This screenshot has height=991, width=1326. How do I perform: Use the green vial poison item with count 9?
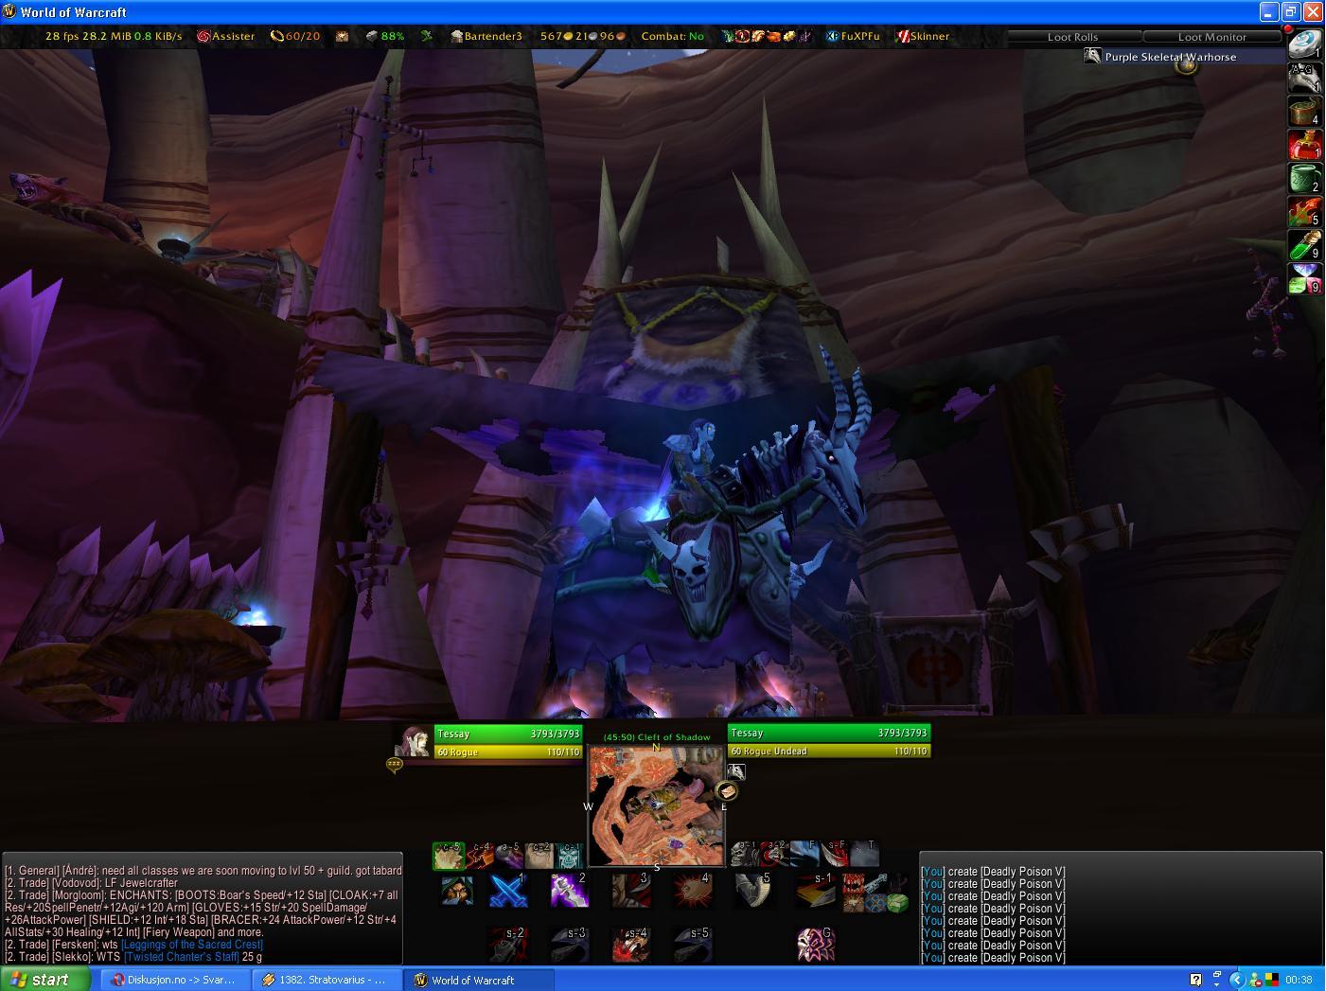[x=1305, y=245]
